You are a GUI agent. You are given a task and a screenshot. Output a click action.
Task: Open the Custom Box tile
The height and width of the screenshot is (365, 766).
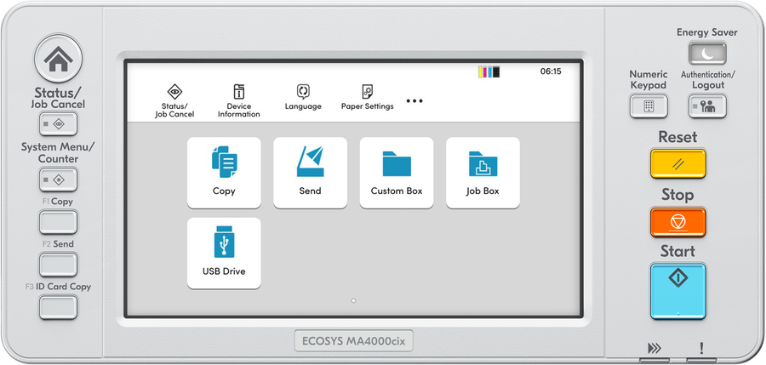(397, 173)
